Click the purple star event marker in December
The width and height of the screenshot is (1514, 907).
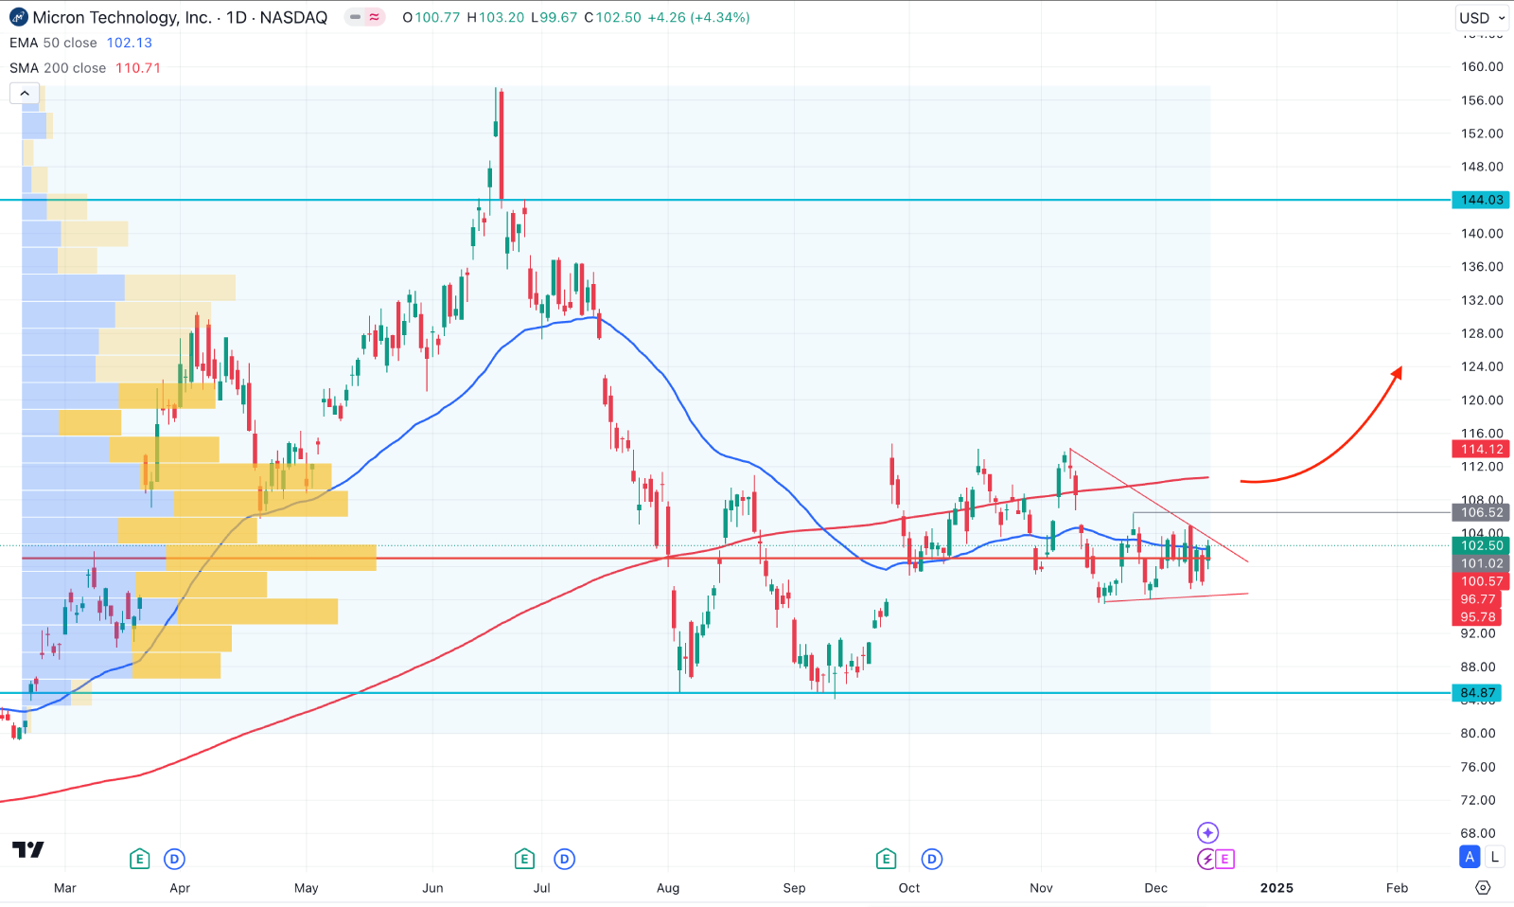click(x=1207, y=832)
